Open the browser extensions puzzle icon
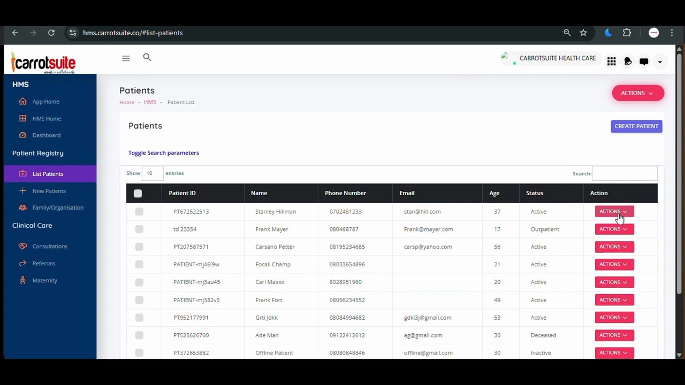 [x=627, y=33]
